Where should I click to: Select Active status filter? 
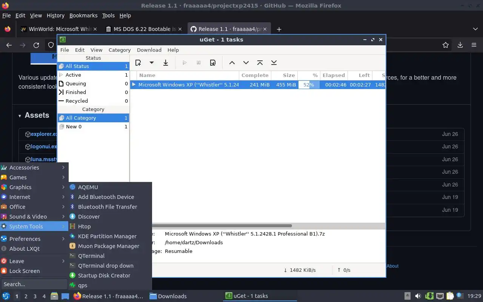pyautogui.click(x=93, y=75)
